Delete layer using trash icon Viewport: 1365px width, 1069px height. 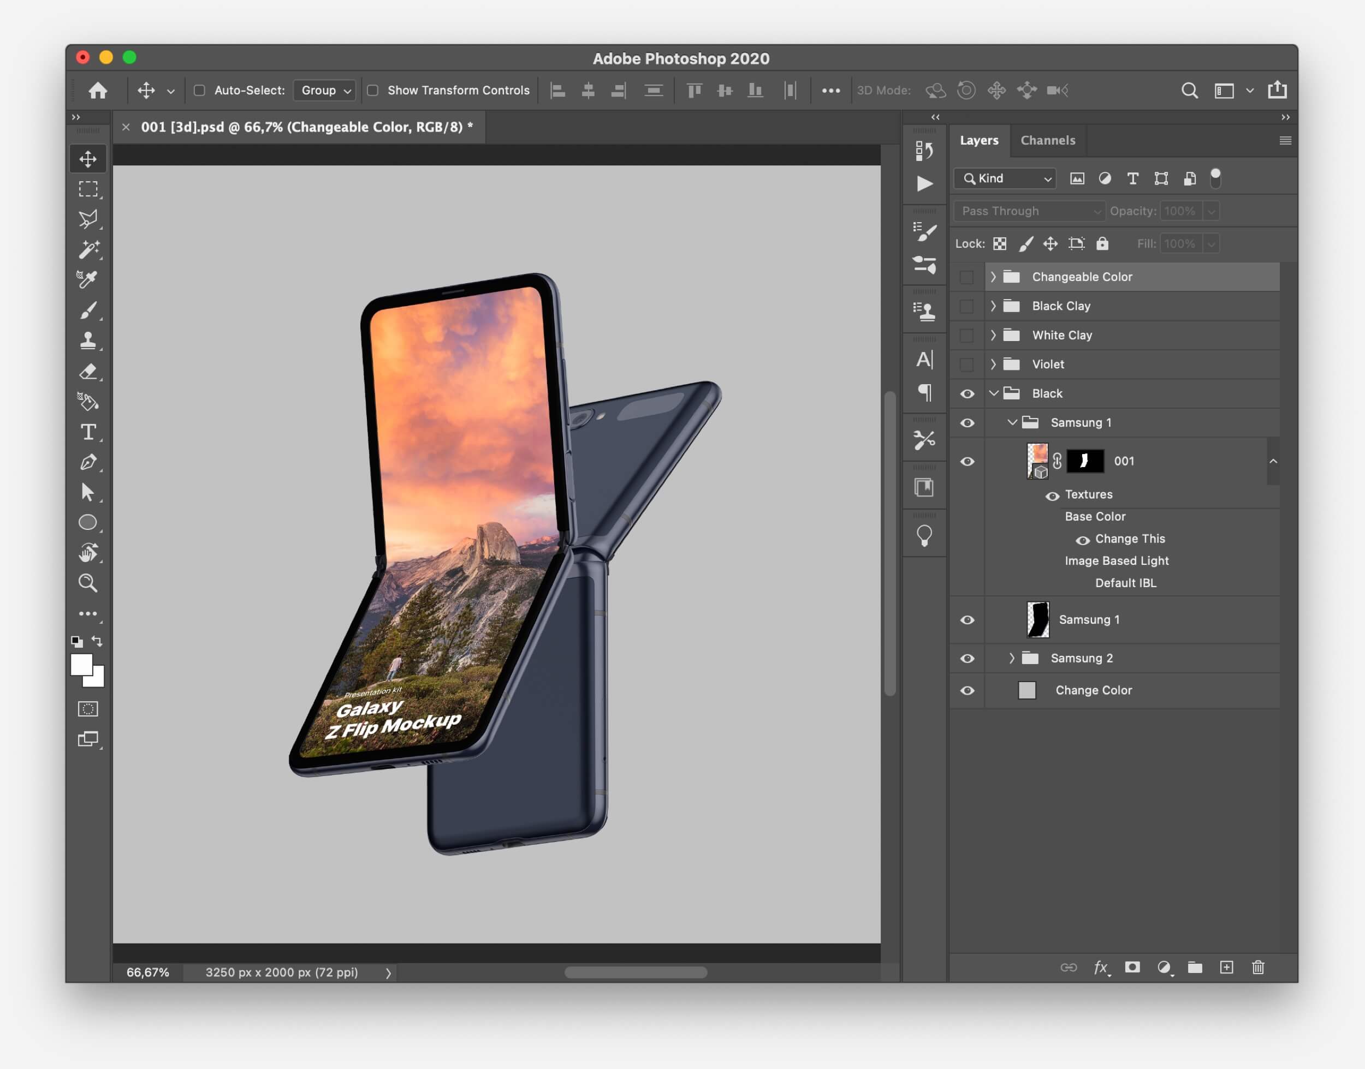pos(1258,967)
